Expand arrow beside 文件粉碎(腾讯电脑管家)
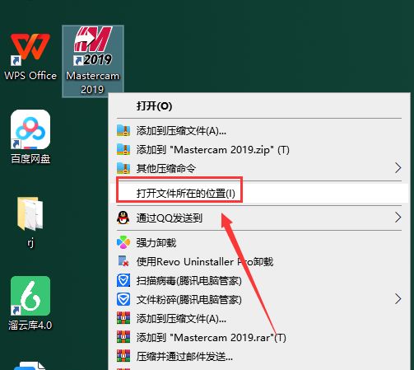Screen dimensions: 414x370 [x=398, y=299]
